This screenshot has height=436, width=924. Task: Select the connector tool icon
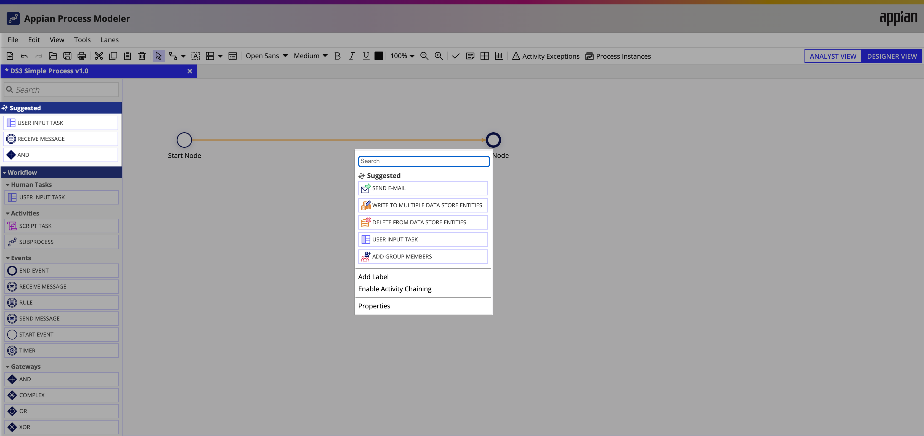(173, 56)
